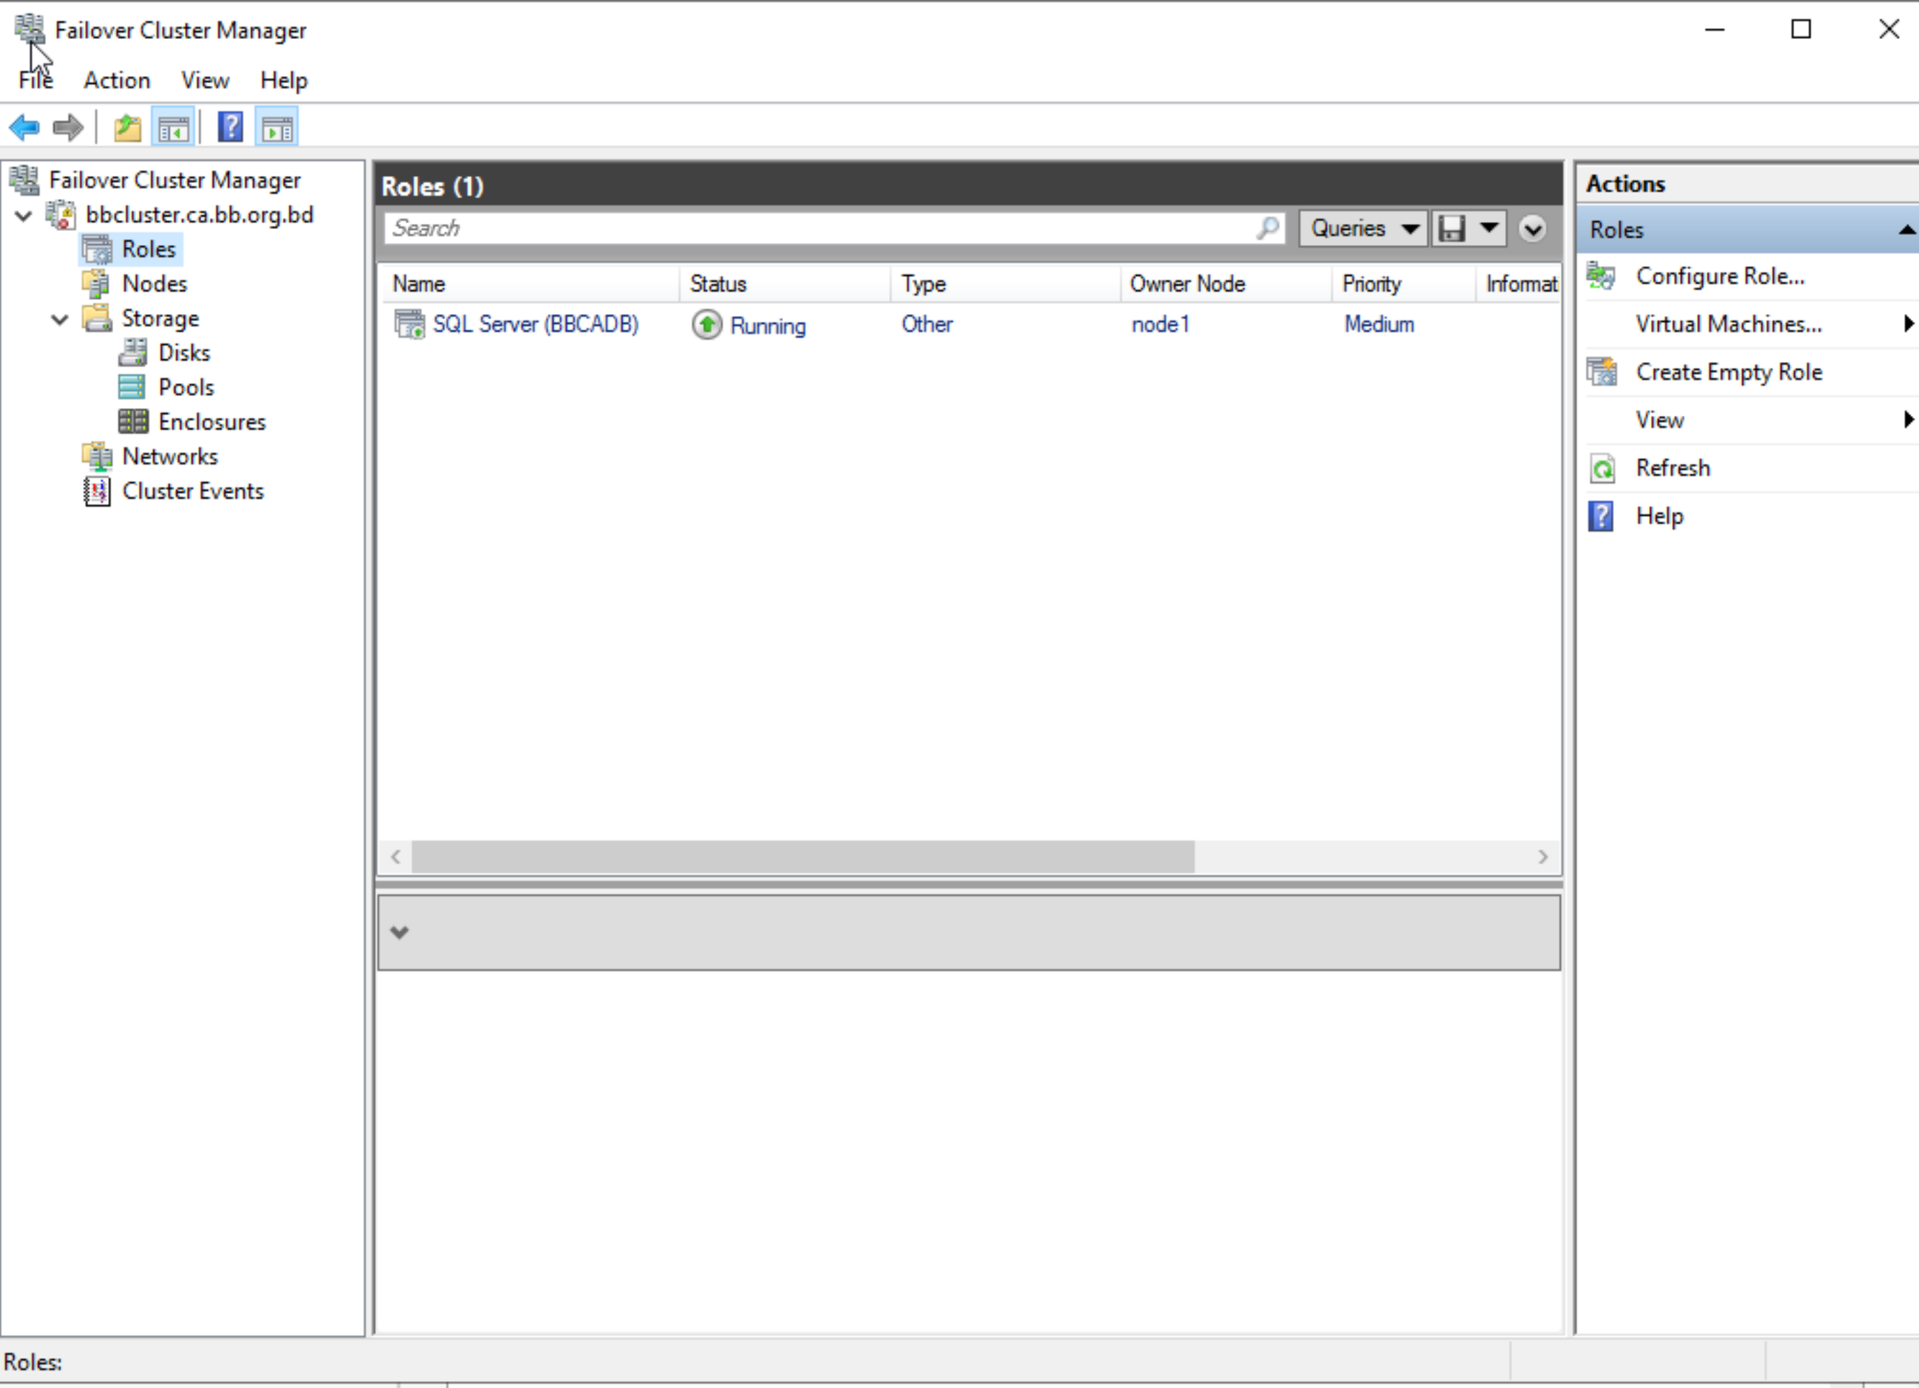Click the node1 owner node cell
The height and width of the screenshot is (1388, 1919).
pyautogui.click(x=1160, y=324)
